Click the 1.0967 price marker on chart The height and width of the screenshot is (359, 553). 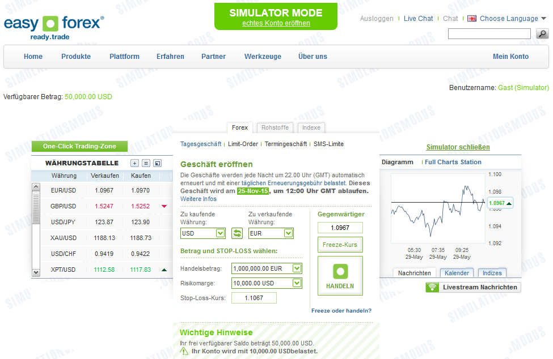[x=500, y=203]
